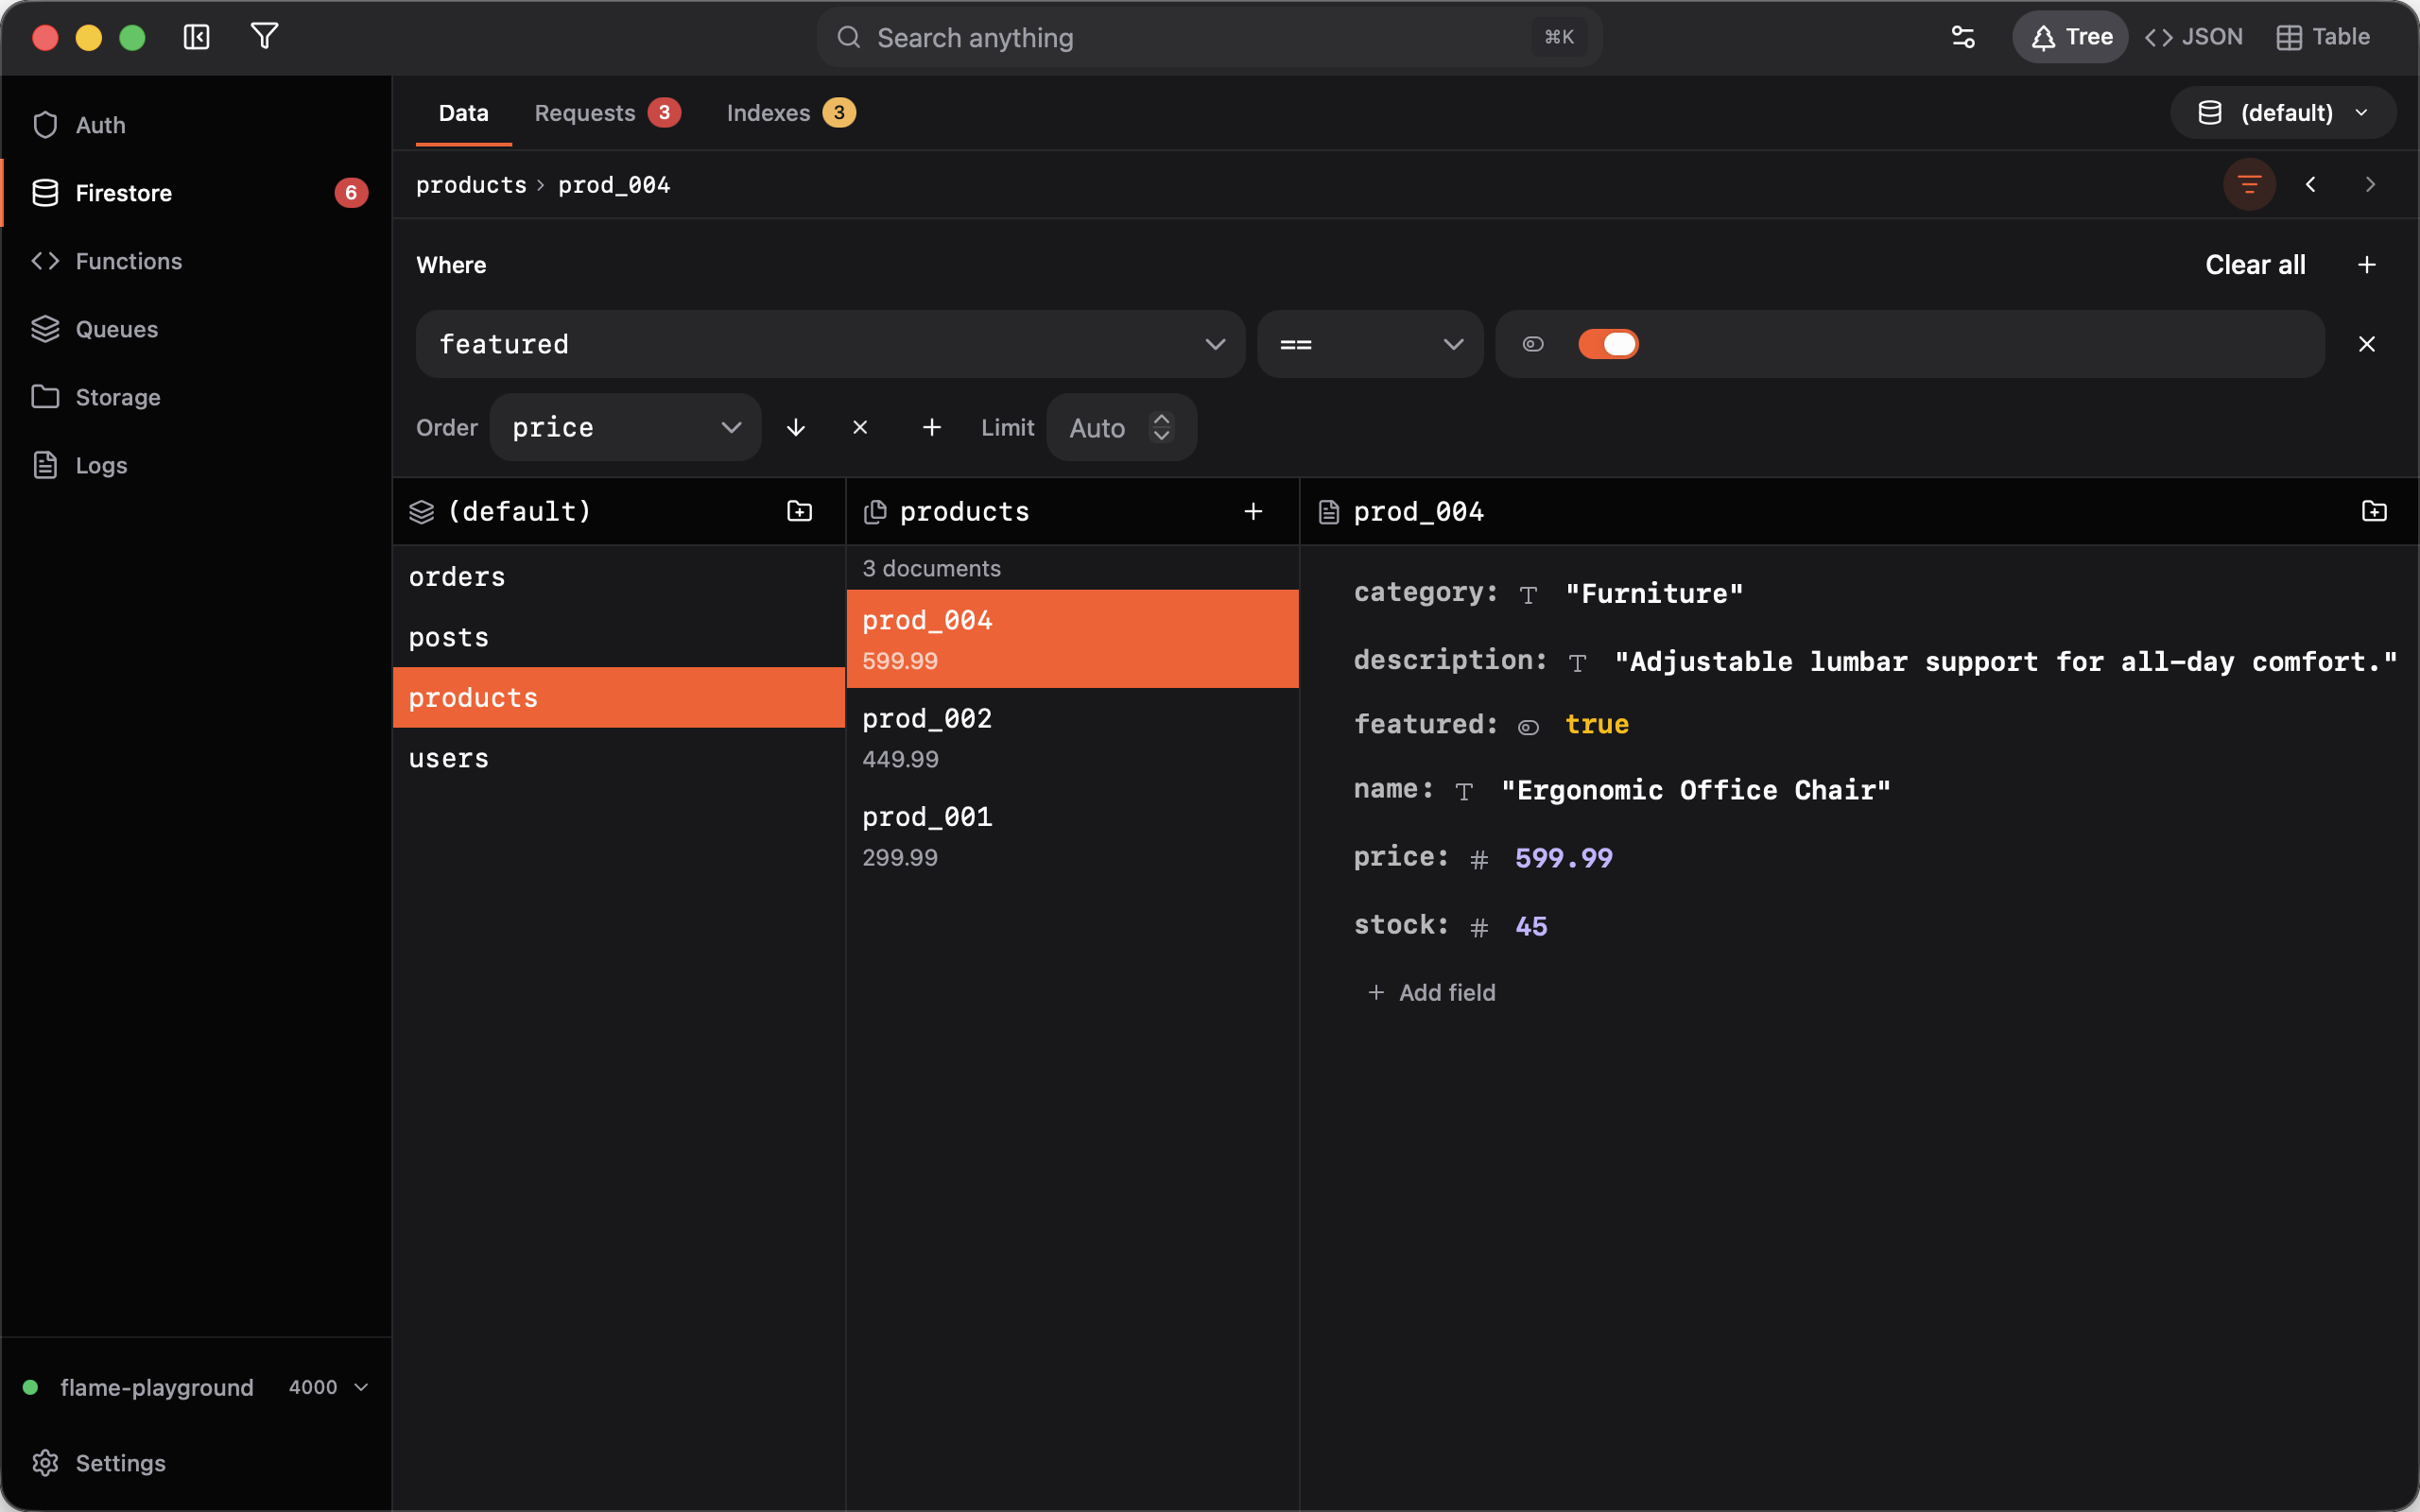This screenshot has height=1512, width=2420.
Task: Click the products collection header icon
Action: point(875,512)
